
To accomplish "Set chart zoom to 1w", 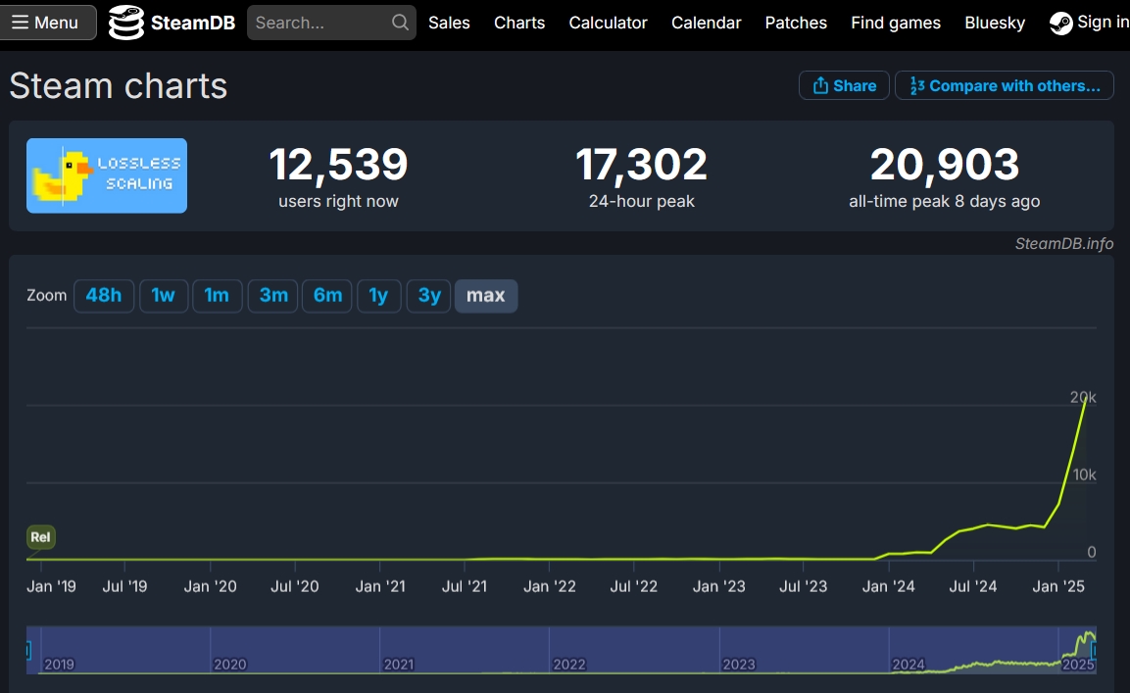I will (164, 296).
